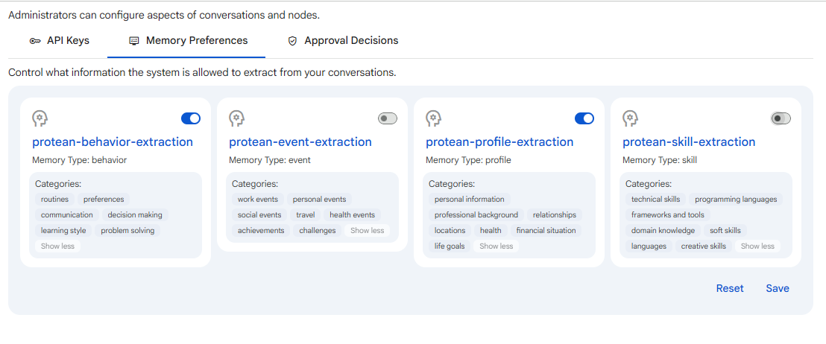This screenshot has width=826, height=344.
Task: Click the financial situation chip
Action: 546,230
